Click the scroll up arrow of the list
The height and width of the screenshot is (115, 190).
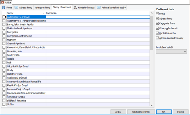tap(151, 13)
